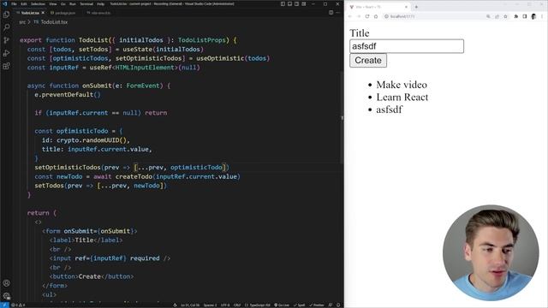548x308 pixels.
Task: Open the browser Extensions puzzle icon
Action: (x=515, y=16)
